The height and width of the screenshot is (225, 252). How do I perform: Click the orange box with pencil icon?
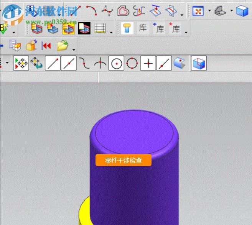click(31, 46)
